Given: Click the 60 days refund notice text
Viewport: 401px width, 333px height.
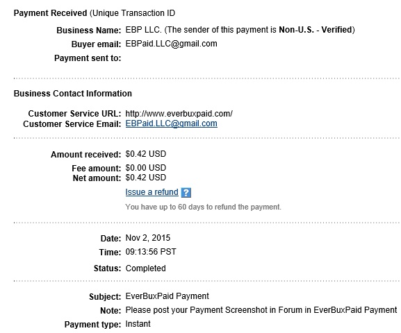Looking at the screenshot, I should click(204, 207).
